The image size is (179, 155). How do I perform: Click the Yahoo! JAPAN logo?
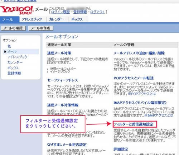point(17,10)
